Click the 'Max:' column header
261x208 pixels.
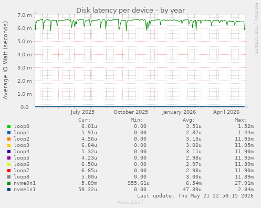(x=241, y=120)
